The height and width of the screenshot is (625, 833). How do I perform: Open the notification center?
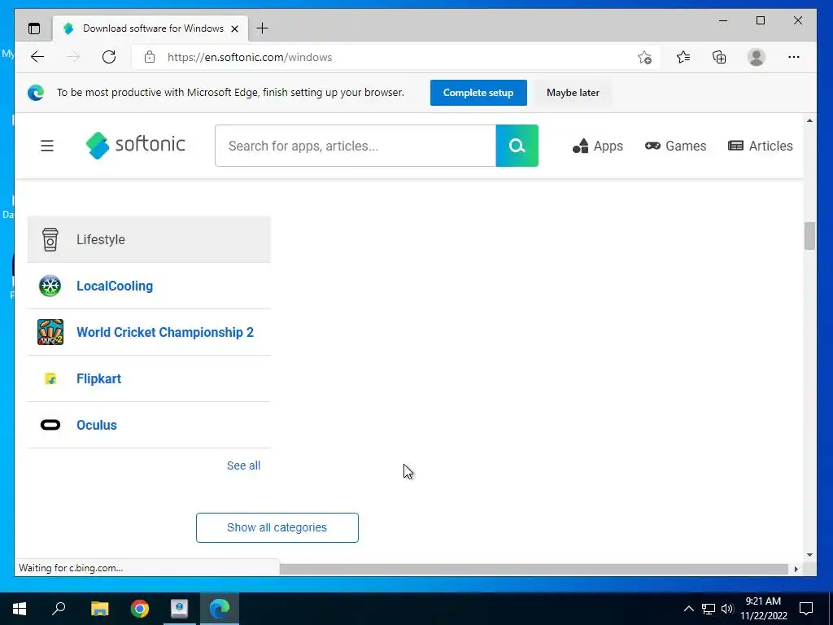pyautogui.click(x=806, y=609)
